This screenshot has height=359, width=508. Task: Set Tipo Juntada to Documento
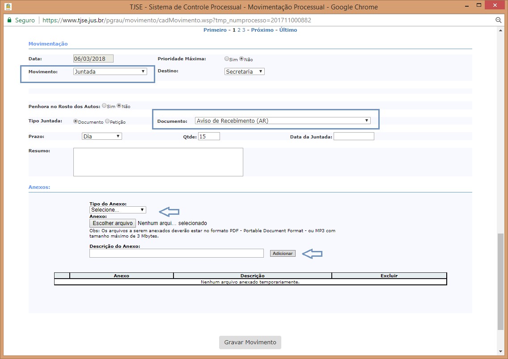(76, 121)
